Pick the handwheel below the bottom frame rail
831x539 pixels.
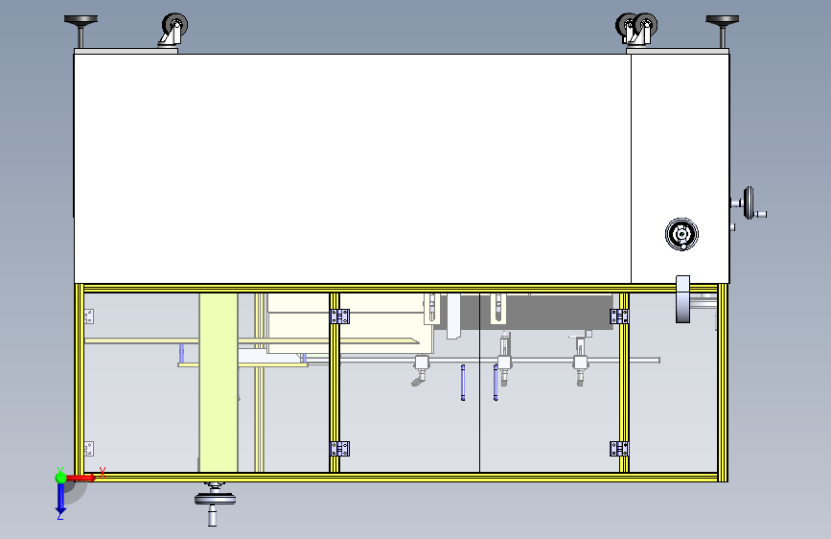pos(215,504)
